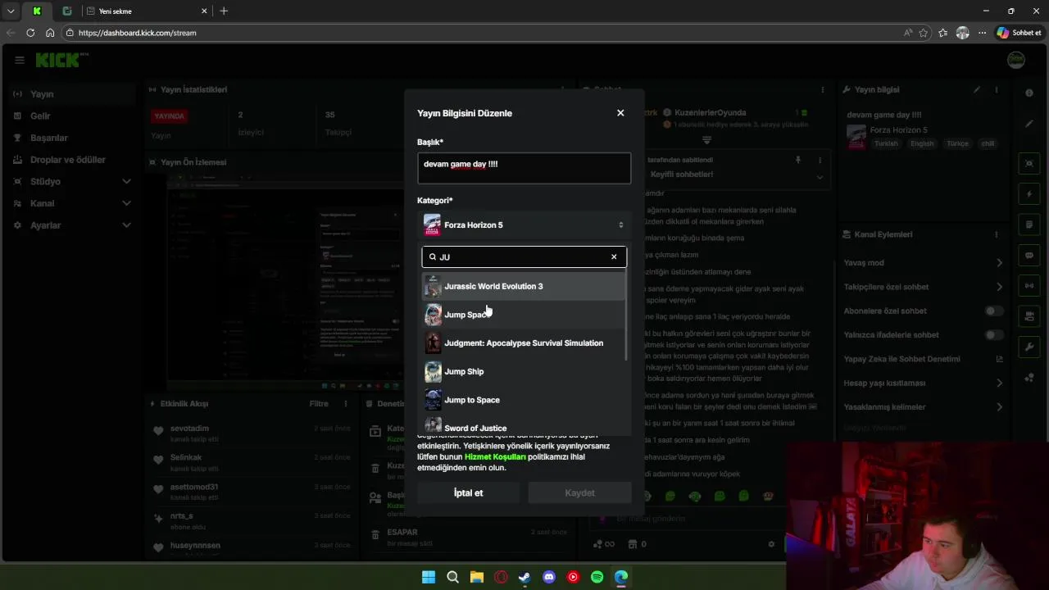Collapse the pinned message chevron
This screenshot has width=1049, height=590.
pyautogui.click(x=820, y=177)
